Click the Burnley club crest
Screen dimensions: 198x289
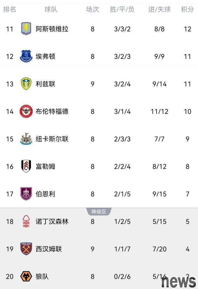(x=26, y=194)
